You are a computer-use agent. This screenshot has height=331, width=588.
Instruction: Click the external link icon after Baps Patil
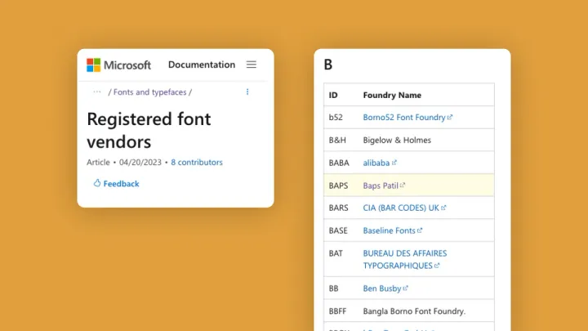tap(403, 185)
